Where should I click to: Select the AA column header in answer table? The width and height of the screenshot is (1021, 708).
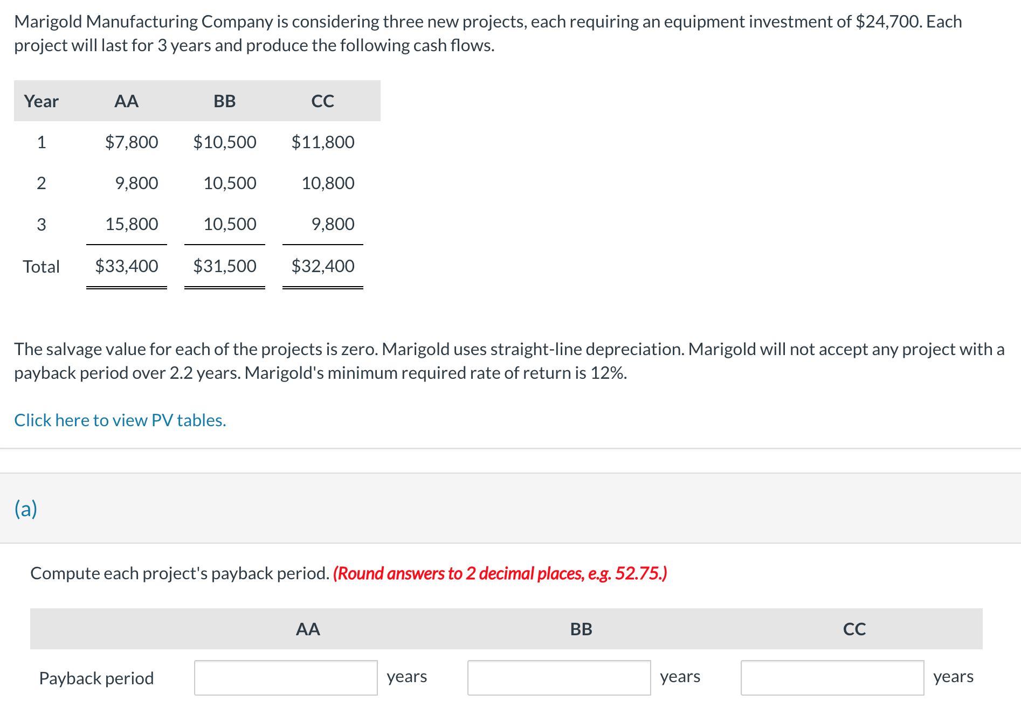[x=307, y=628]
